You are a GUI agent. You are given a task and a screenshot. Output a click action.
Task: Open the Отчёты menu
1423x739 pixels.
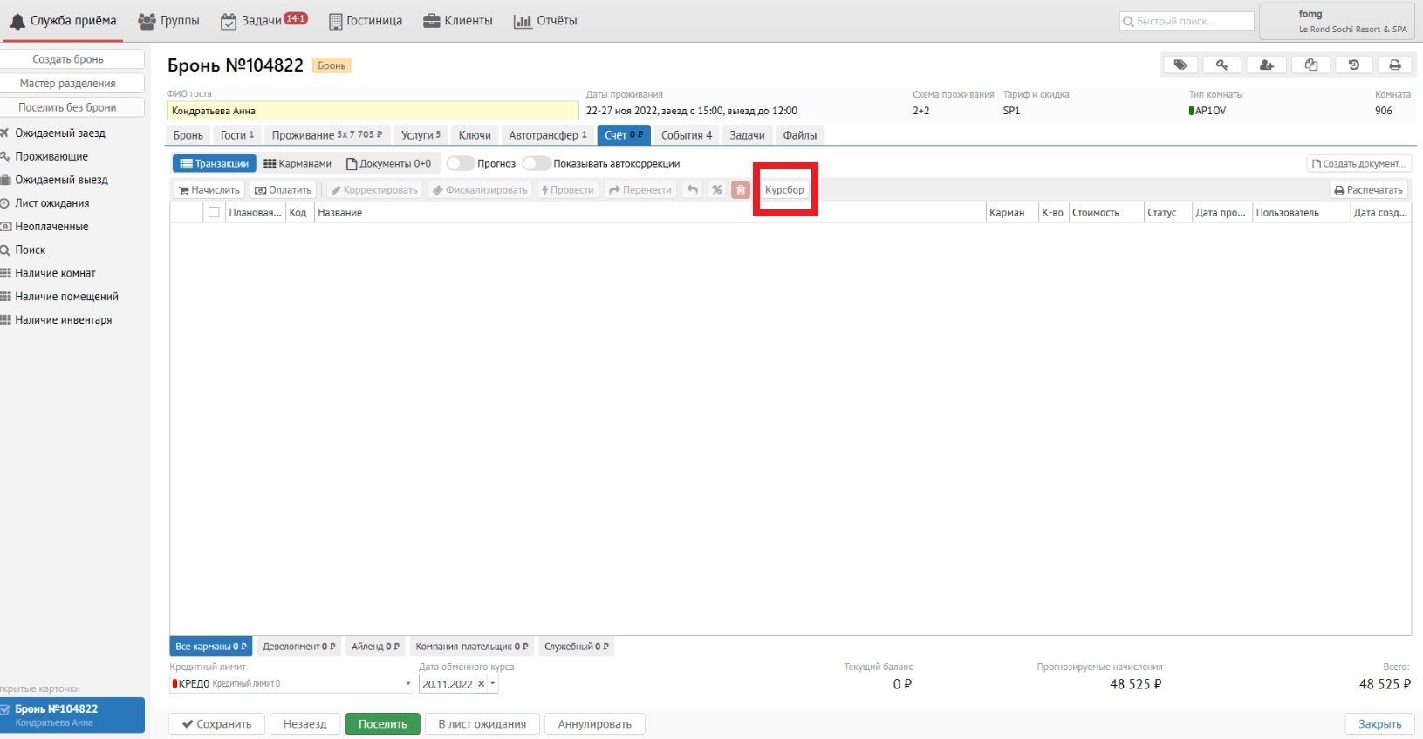click(x=545, y=21)
